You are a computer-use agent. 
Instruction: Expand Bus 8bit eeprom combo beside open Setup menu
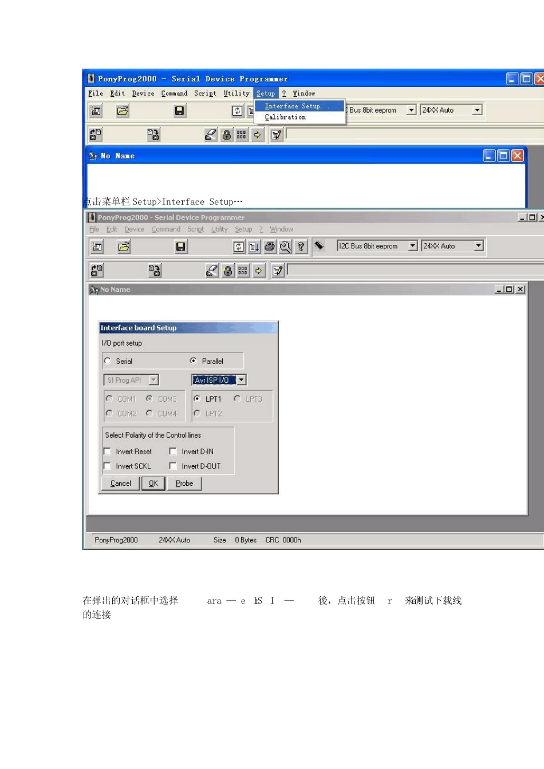pos(411,110)
